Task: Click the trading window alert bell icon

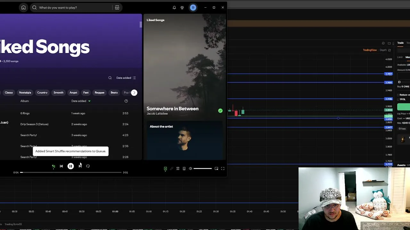Action: tap(383, 43)
